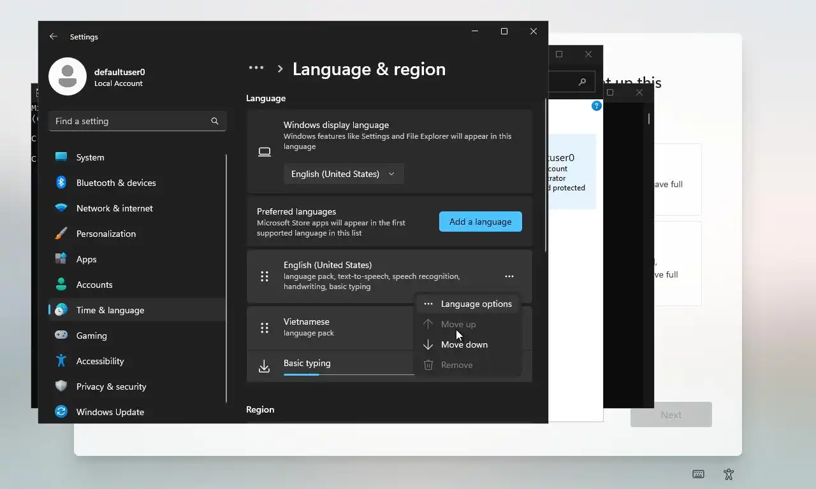Open System settings in the sidebar
Screen dimensions: 816x489
click(137, 157)
